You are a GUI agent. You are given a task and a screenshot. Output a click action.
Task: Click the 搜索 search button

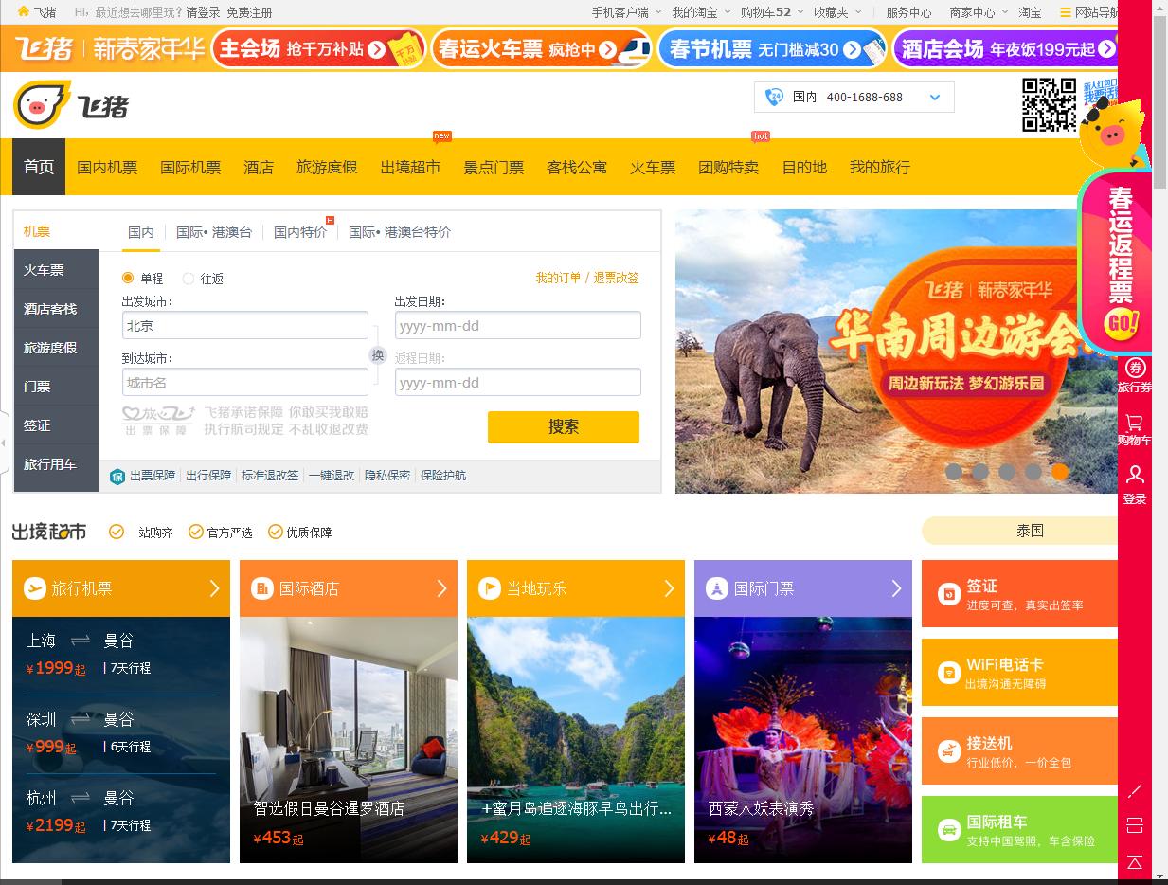[563, 426]
